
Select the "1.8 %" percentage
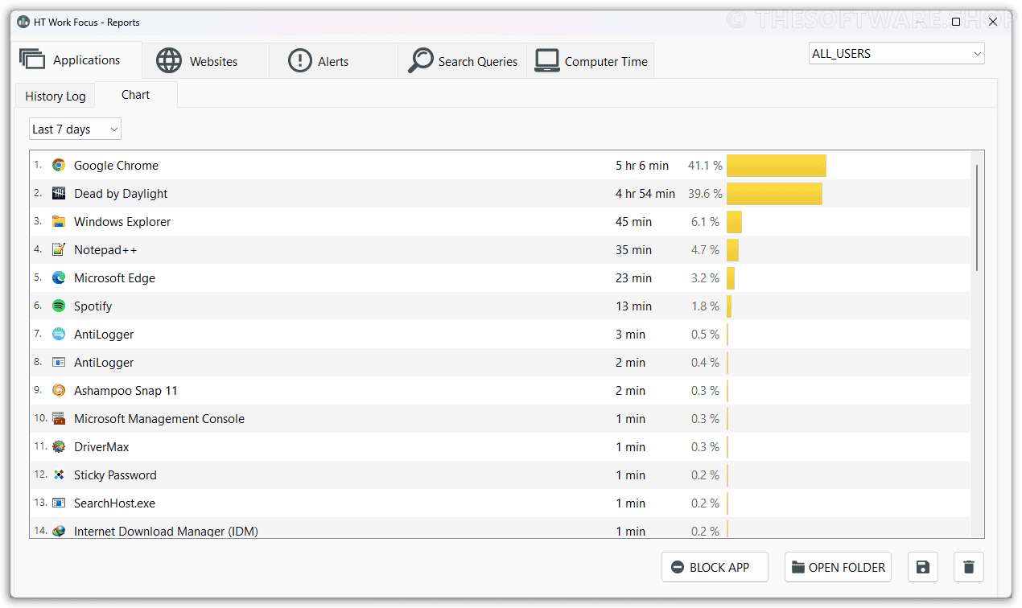(705, 306)
